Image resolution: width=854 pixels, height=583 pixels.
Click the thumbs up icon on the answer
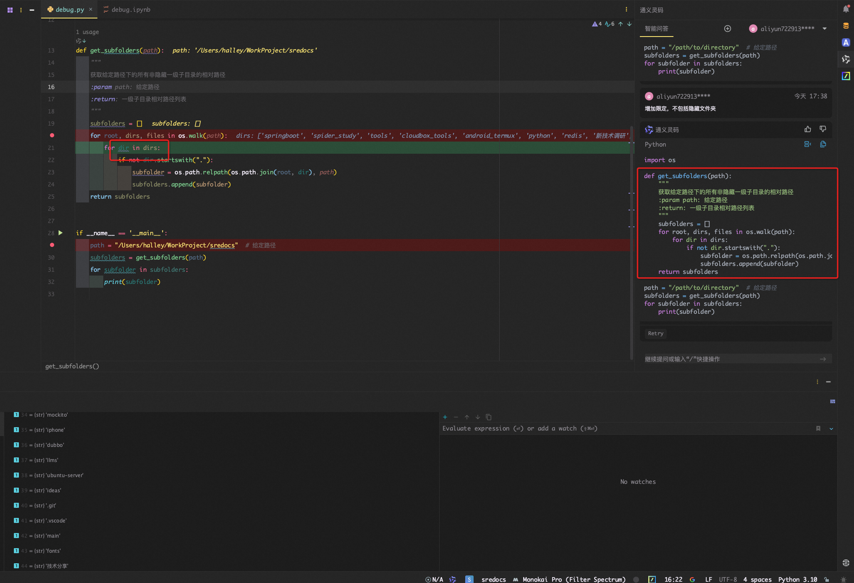pyautogui.click(x=807, y=129)
